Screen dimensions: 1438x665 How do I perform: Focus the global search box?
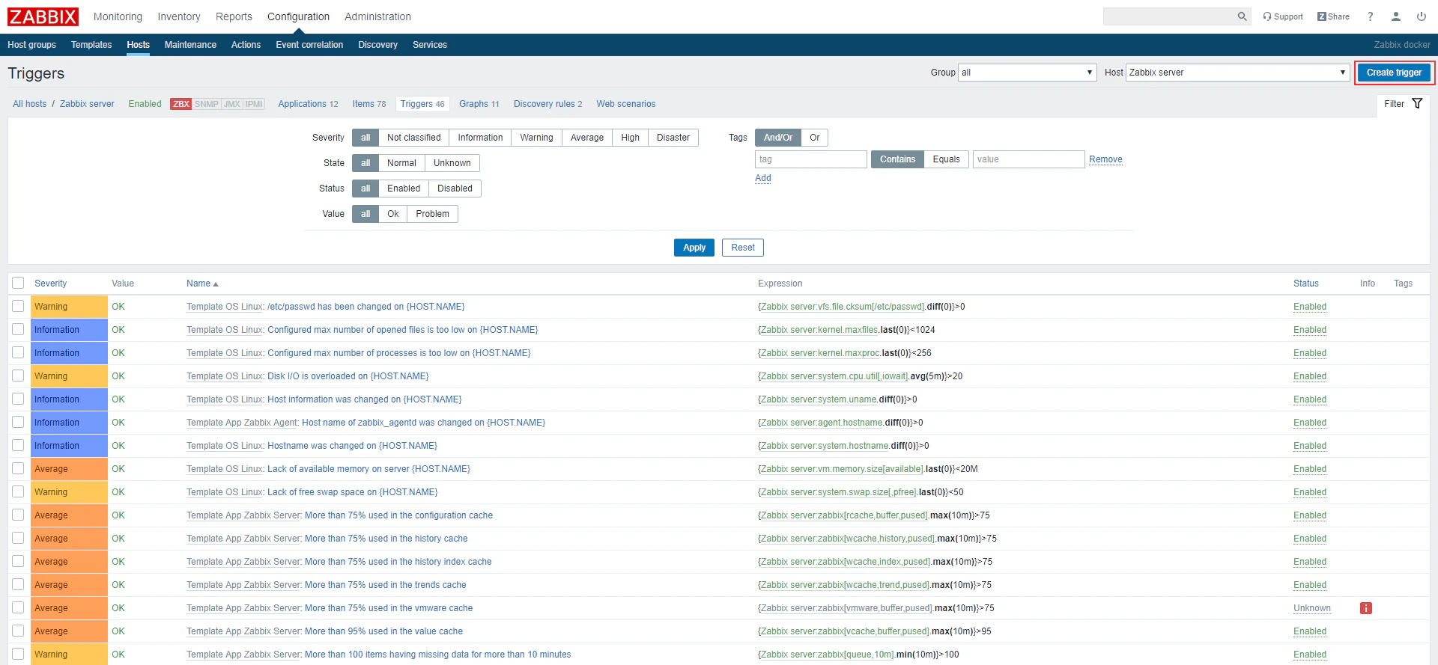coord(1169,16)
